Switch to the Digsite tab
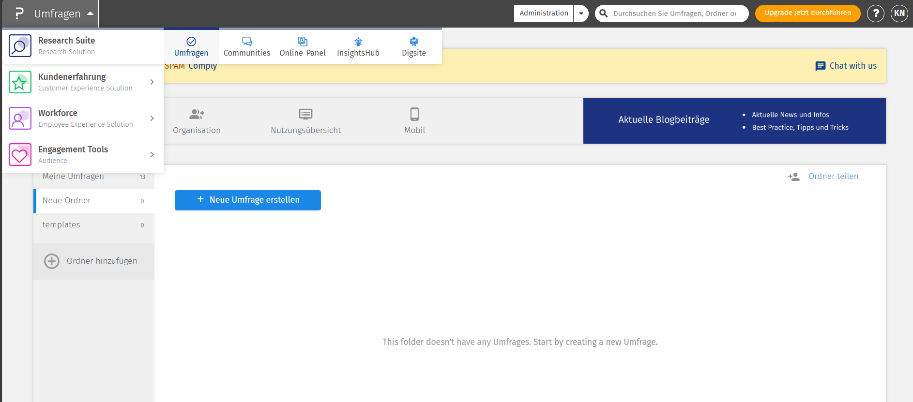913x402 pixels. pos(414,46)
